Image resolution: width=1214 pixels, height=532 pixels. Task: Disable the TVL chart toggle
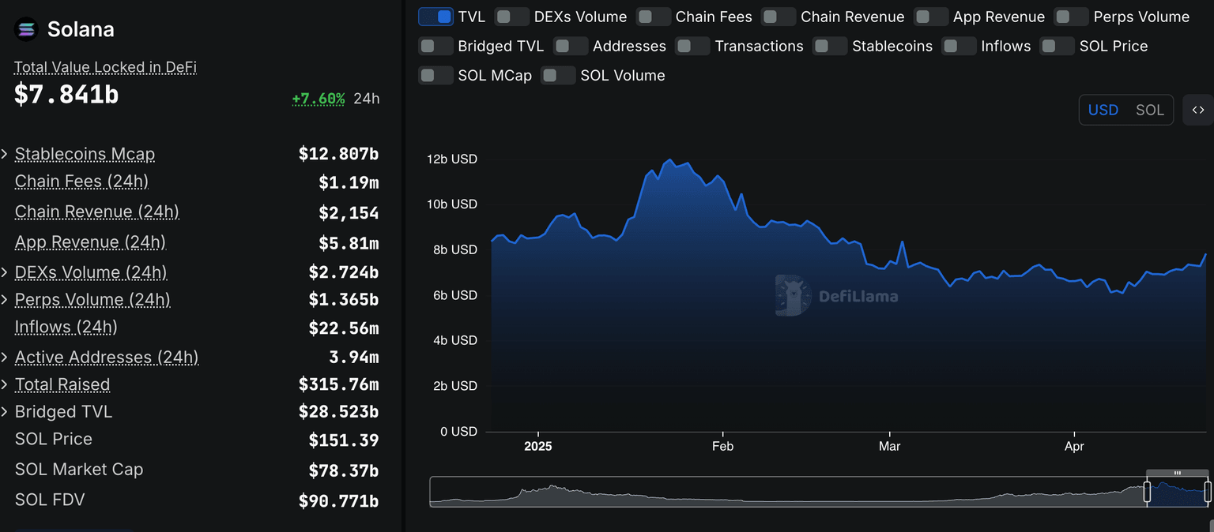pyautogui.click(x=435, y=17)
